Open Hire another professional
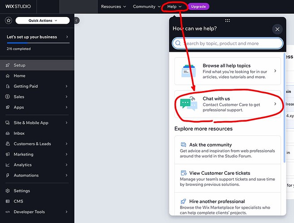Viewport: 294px width, 223px height. tap(227, 204)
